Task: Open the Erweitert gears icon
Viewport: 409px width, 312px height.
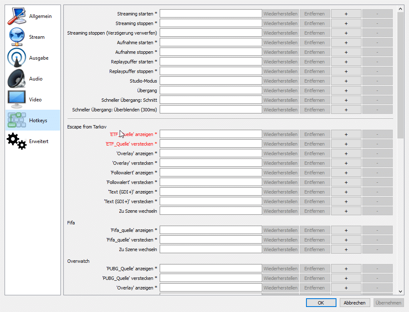Action: 17,141
